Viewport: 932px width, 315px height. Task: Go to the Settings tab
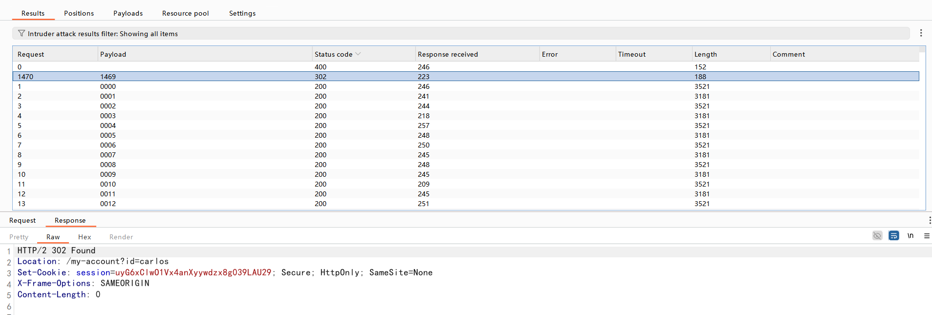(x=242, y=13)
